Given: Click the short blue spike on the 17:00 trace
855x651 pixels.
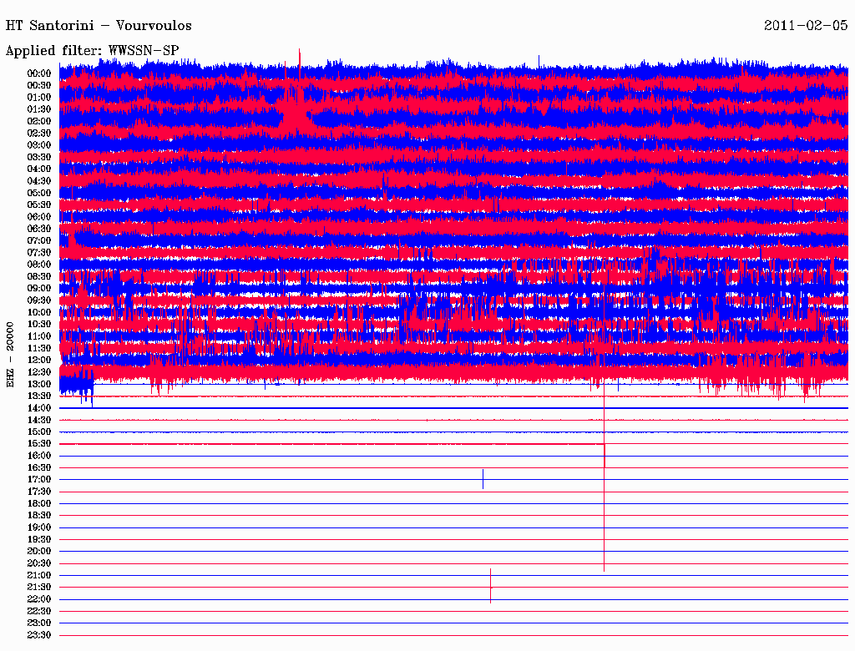Looking at the screenshot, I should click(483, 478).
